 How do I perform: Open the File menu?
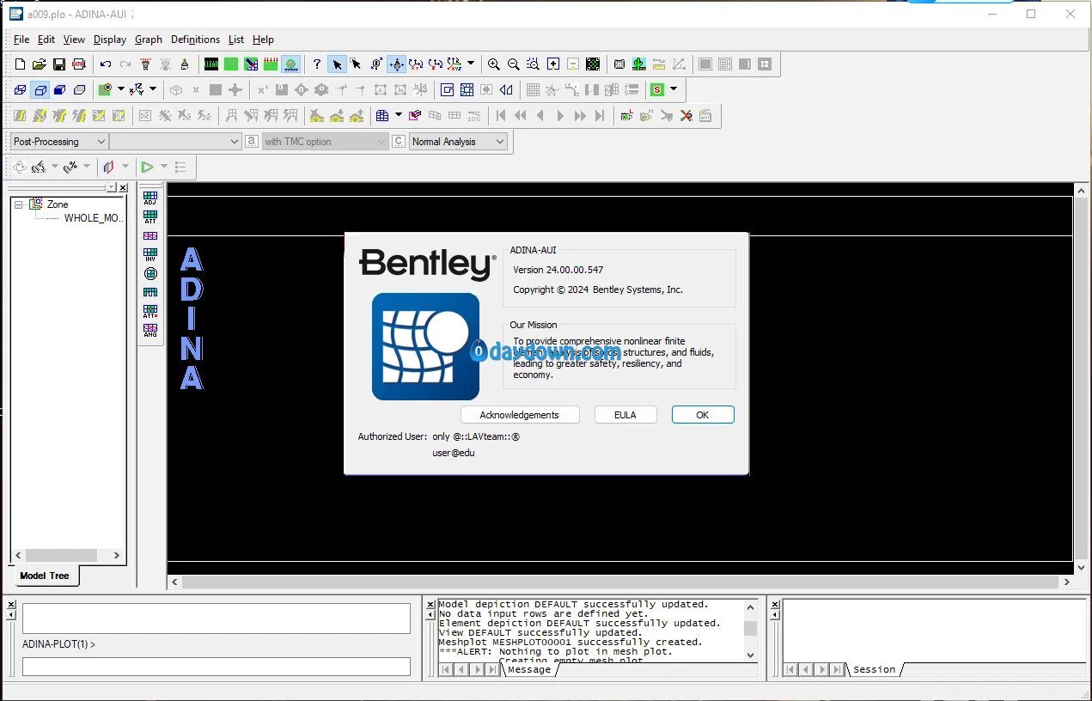(x=21, y=40)
